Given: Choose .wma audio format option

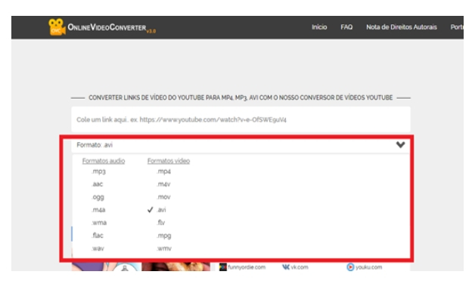Looking at the screenshot, I should 99,223.
